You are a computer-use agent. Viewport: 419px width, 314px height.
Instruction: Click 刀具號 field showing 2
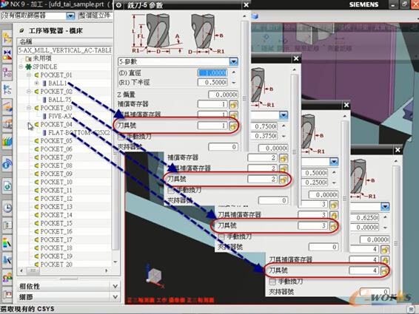(x=262, y=180)
